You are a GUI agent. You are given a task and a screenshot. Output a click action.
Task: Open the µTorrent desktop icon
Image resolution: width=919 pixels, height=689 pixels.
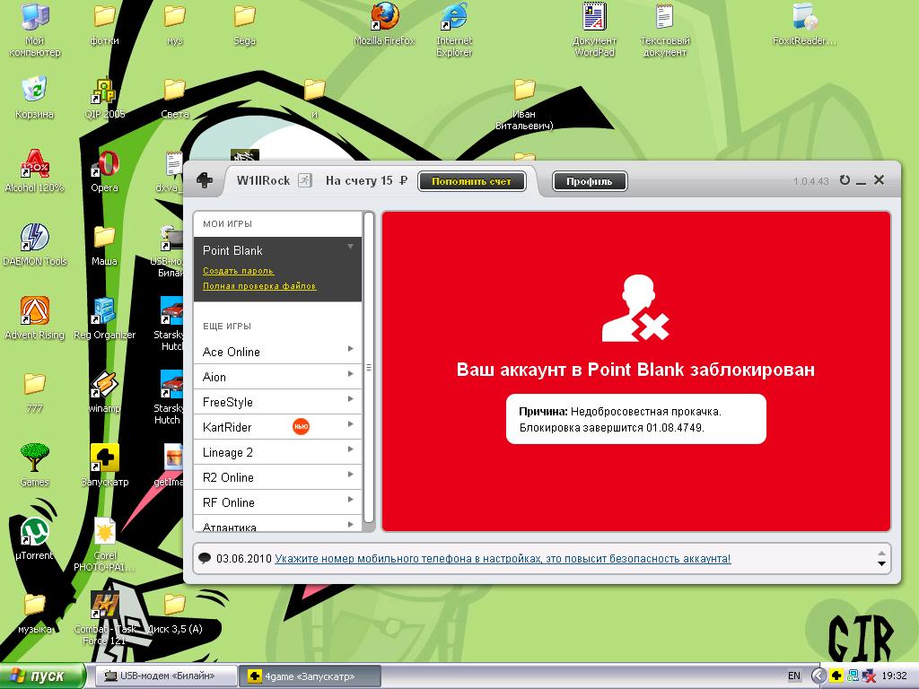tap(34, 534)
